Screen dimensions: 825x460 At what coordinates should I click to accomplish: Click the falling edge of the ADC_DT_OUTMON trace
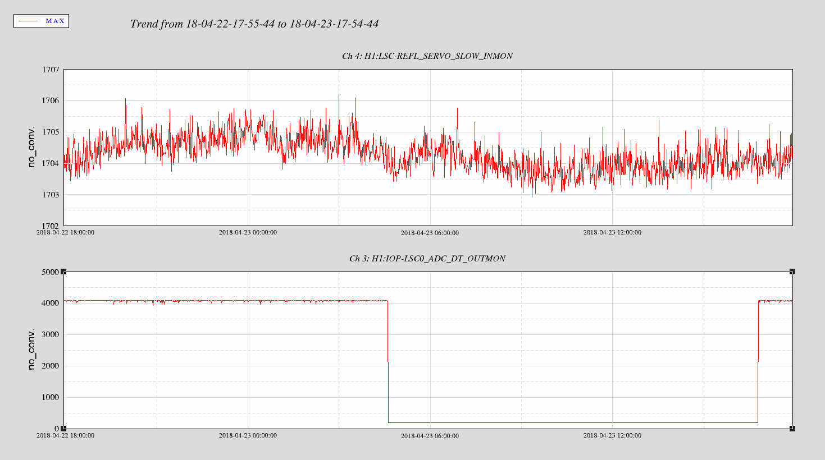point(388,362)
